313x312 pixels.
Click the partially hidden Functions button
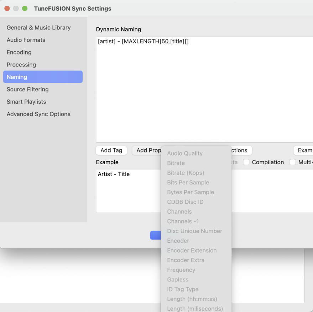pyautogui.click(x=242, y=150)
